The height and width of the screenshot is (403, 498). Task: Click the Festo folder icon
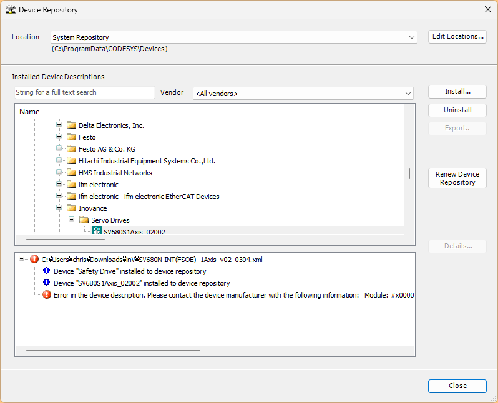point(72,137)
